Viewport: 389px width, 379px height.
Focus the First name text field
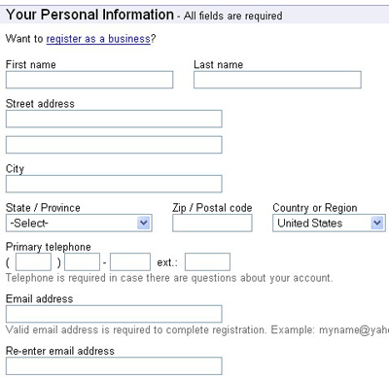(x=89, y=80)
